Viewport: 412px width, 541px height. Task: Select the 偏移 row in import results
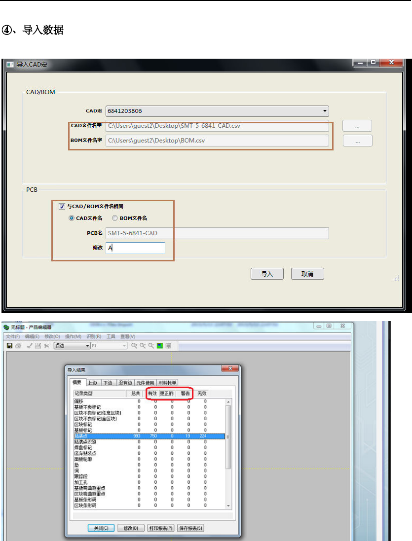point(149,401)
